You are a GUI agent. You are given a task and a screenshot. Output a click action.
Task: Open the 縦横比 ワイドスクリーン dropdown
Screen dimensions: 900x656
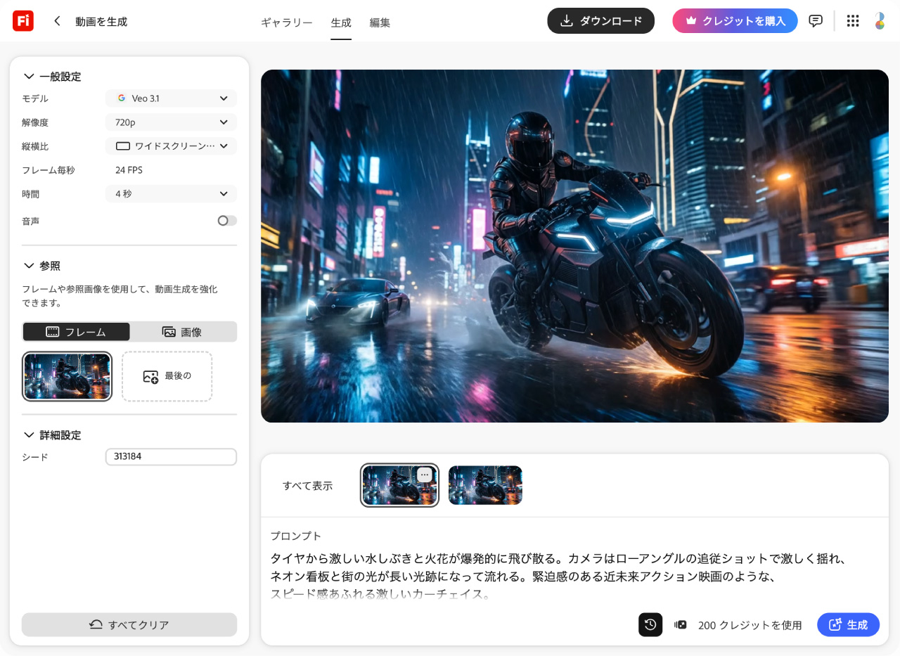tap(171, 146)
